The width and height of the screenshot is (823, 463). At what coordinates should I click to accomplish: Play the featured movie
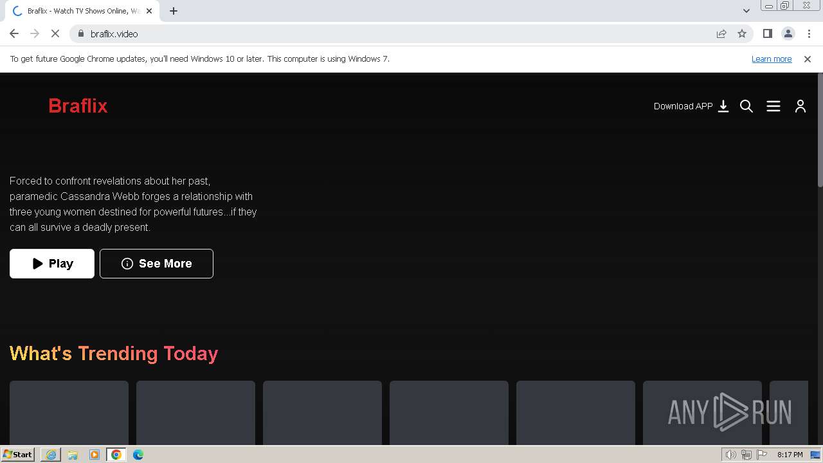pyautogui.click(x=52, y=264)
